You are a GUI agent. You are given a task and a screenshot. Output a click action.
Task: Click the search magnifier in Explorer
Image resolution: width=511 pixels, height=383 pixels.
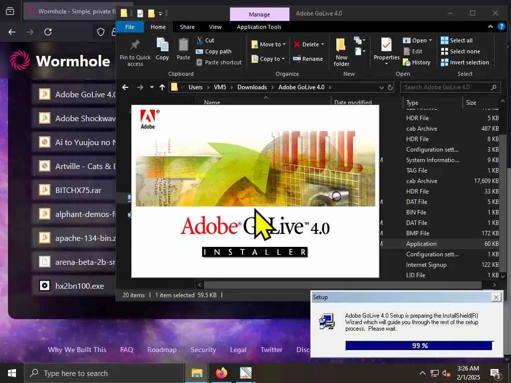click(494, 87)
